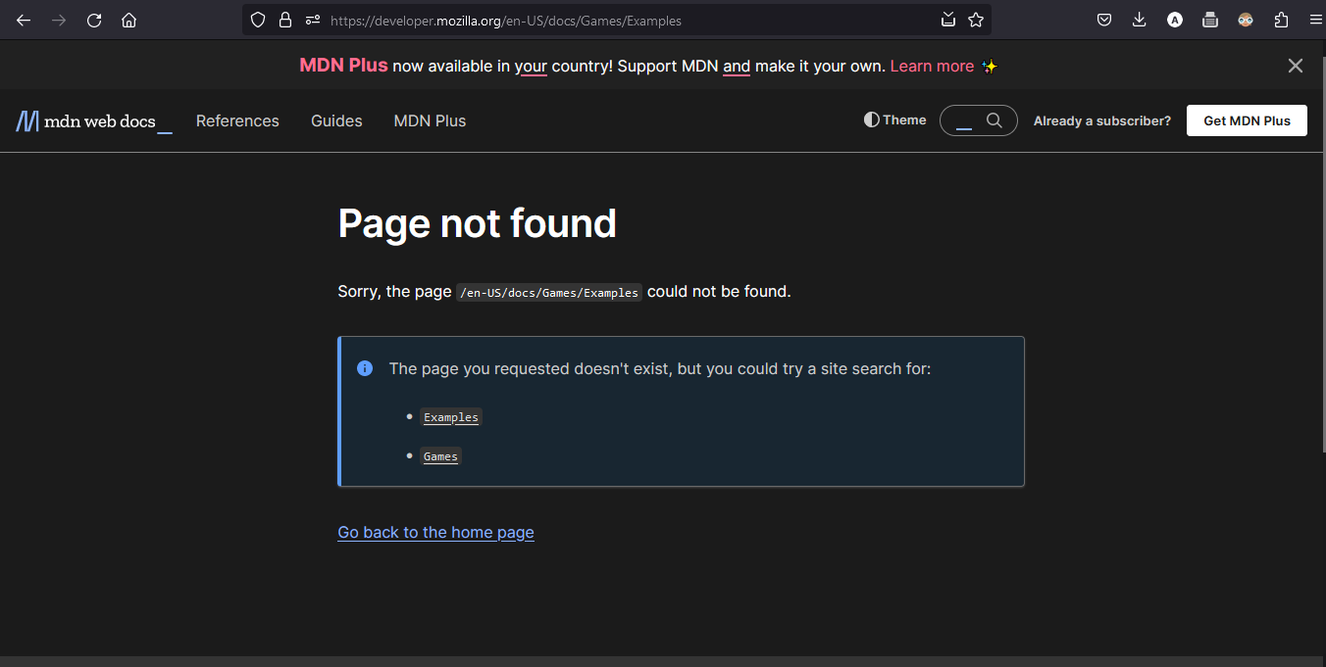Screen dimensions: 1326x667
Task: Click the page permissions toggle icon
Action: point(312,20)
